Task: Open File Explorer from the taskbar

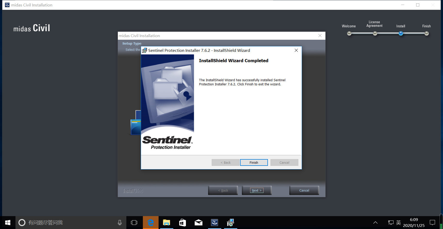Action: [167, 223]
